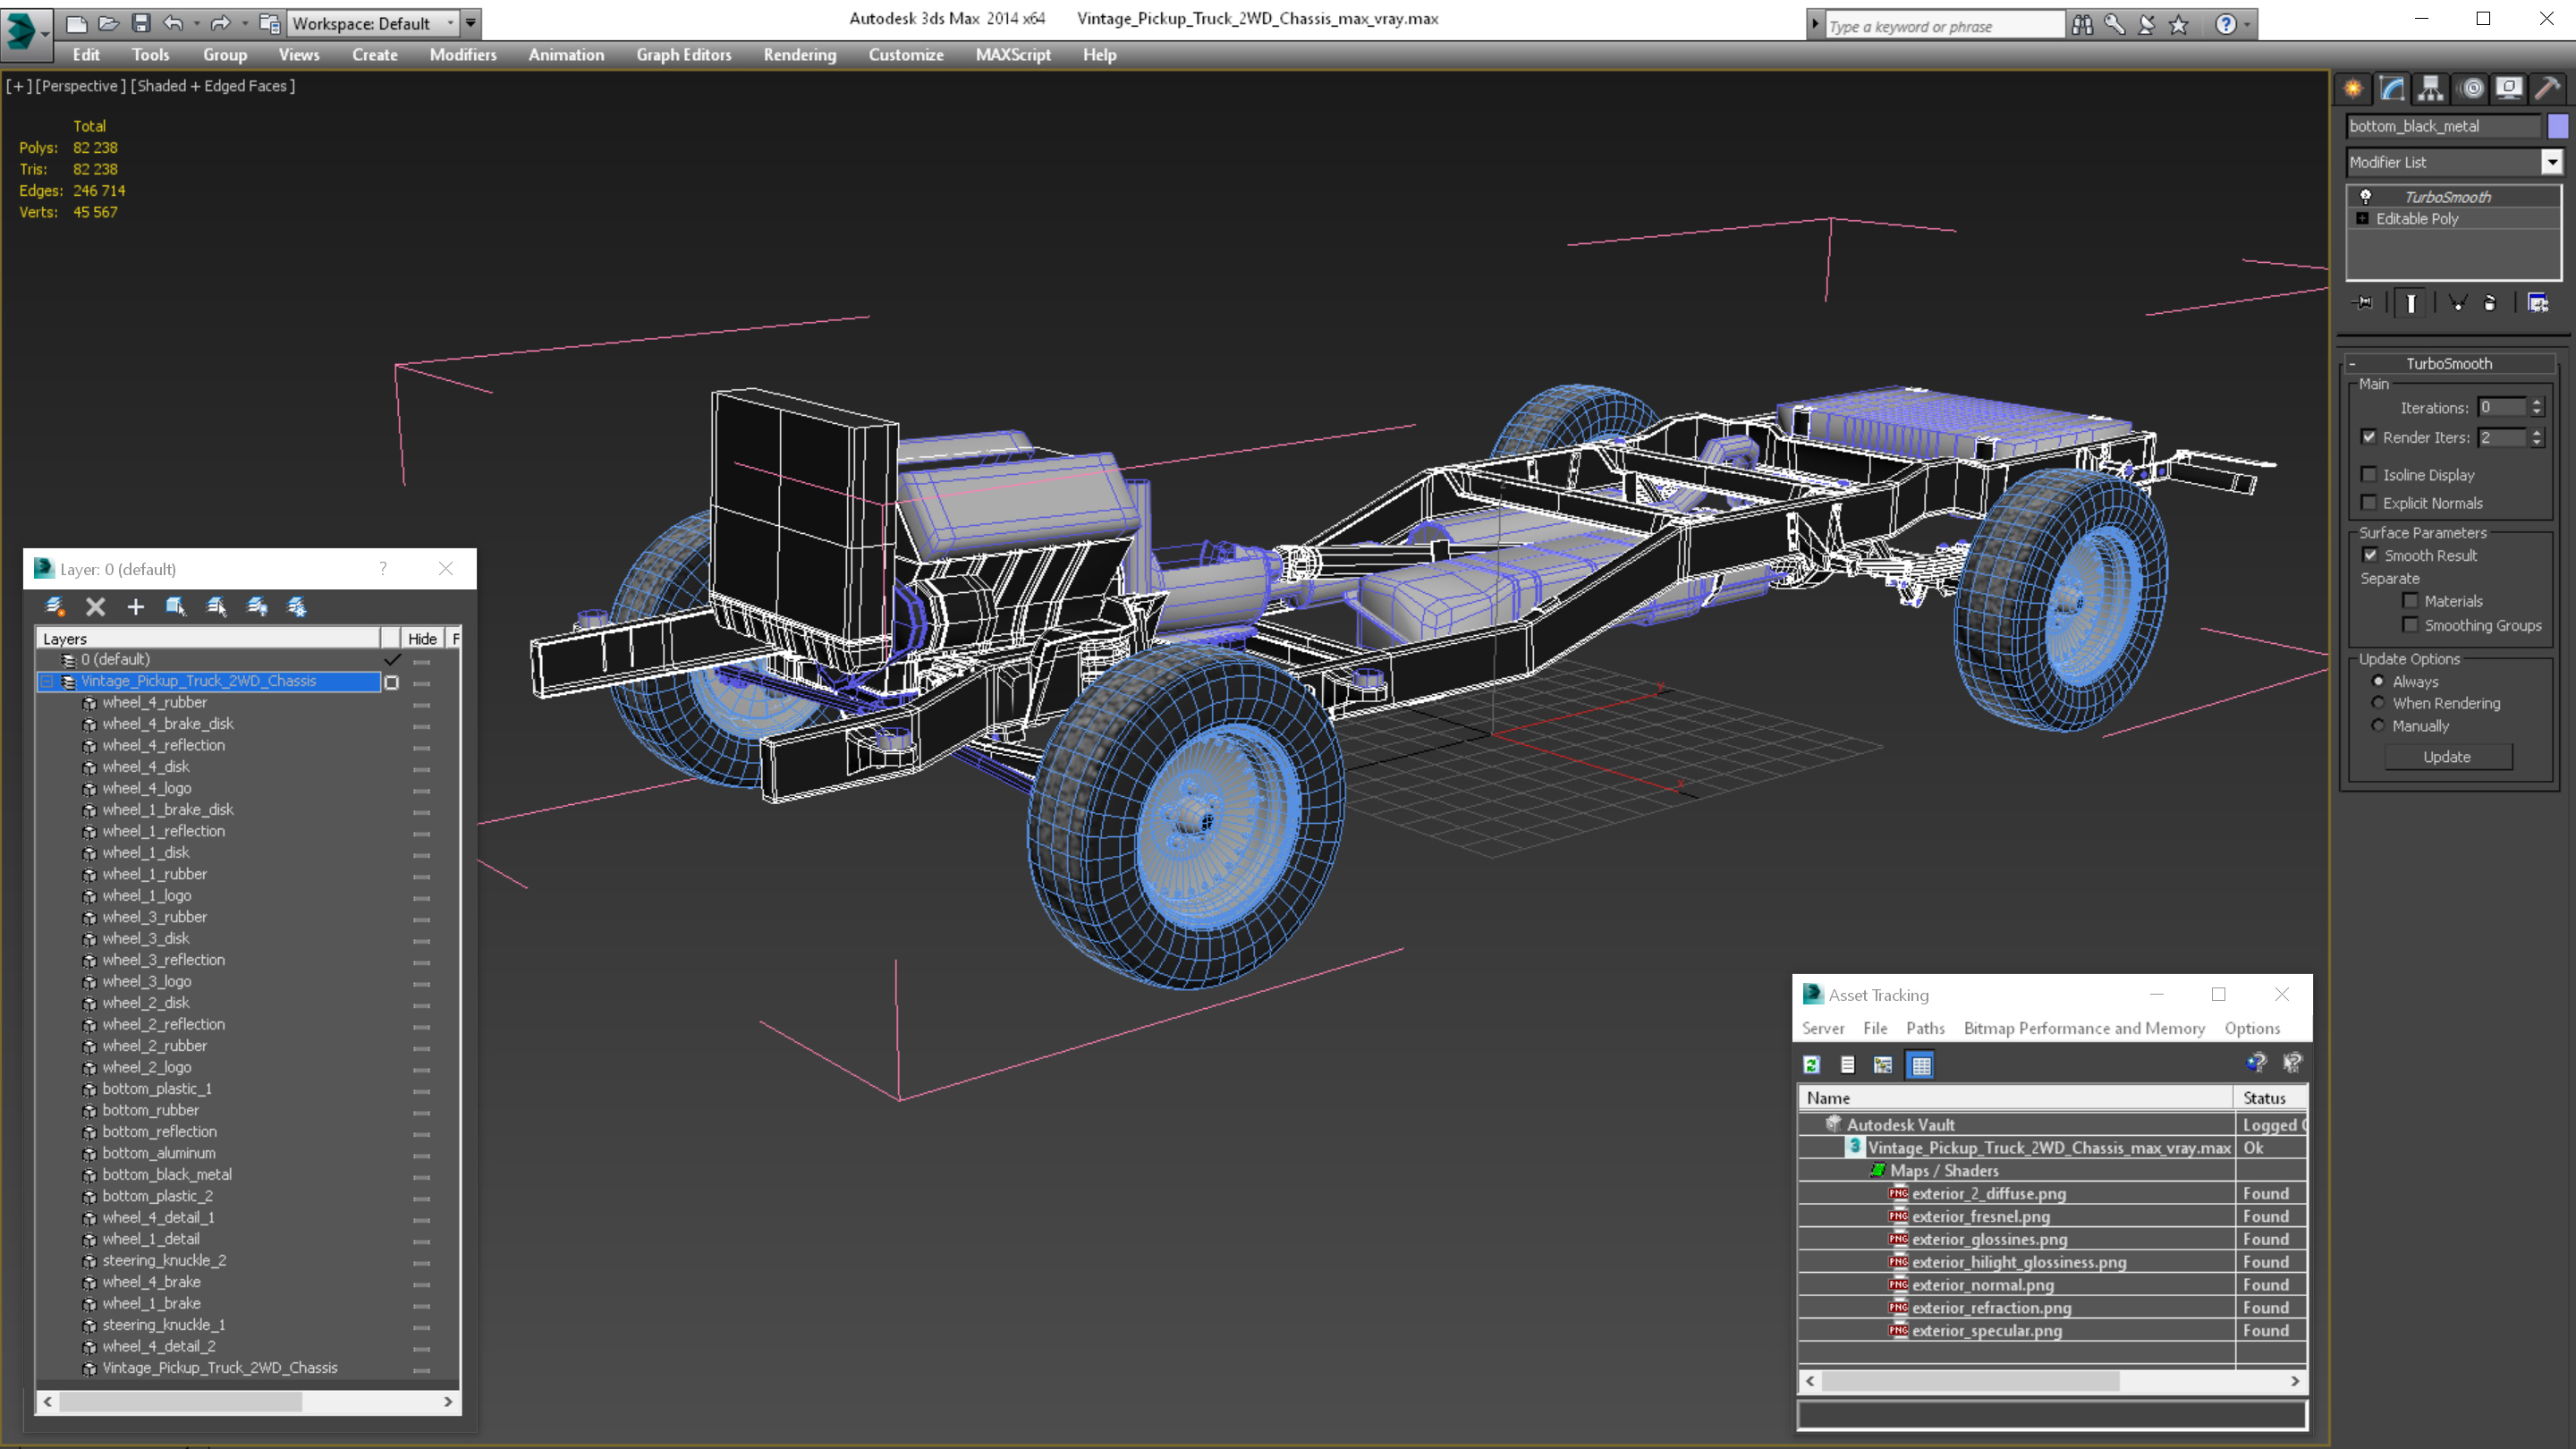Open quick access toolbar customize arrow
Image resolution: width=2576 pixels, height=1449 pixels.
click(471, 23)
